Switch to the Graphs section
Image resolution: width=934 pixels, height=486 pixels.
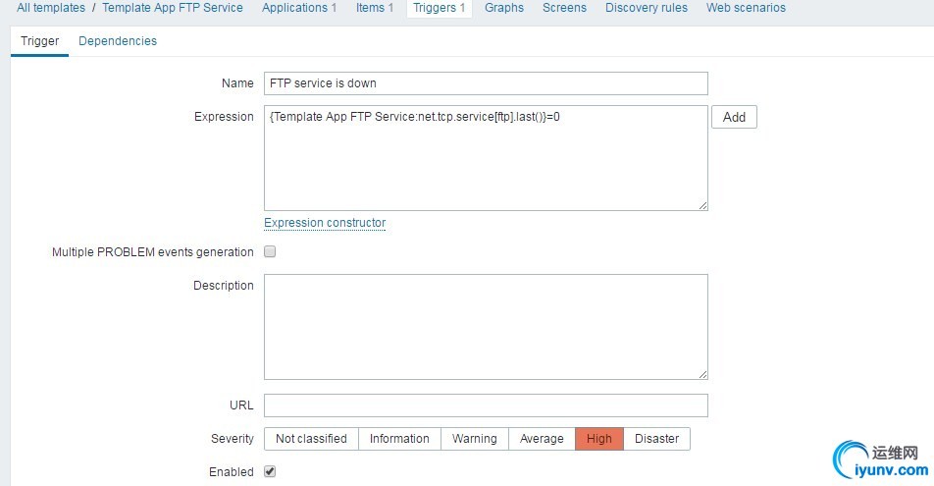pos(504,8)
